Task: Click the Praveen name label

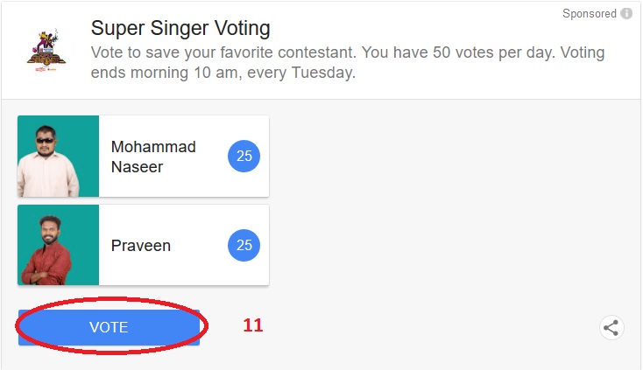Action: click(x=140, y=246)
